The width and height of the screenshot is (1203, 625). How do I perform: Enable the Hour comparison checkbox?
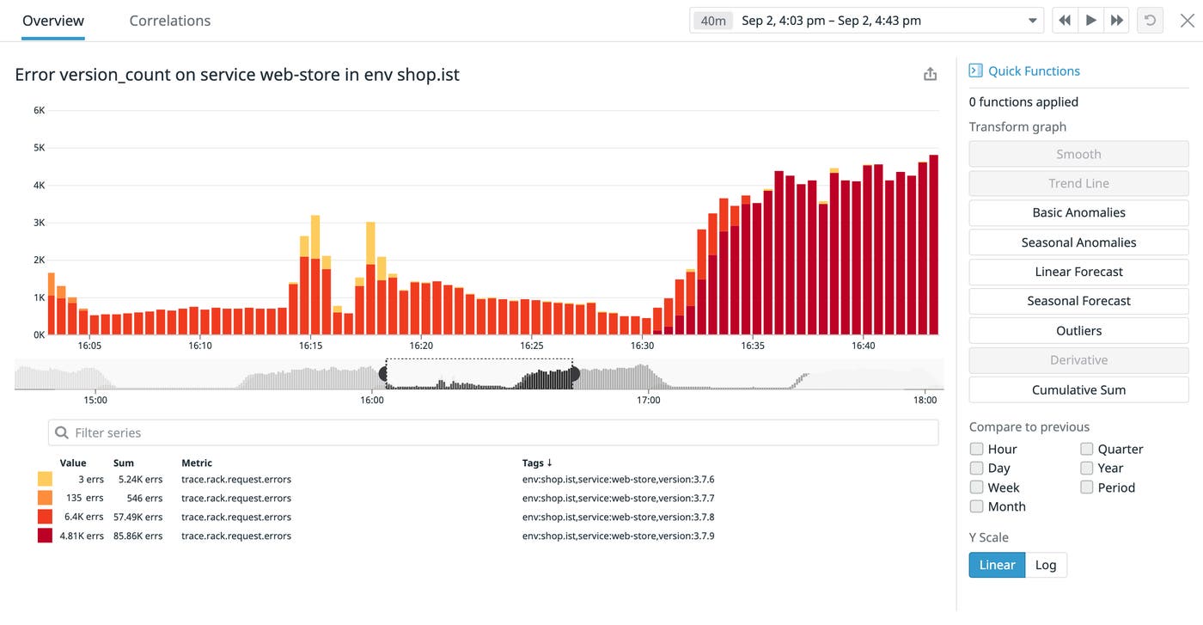pos(976,449)
